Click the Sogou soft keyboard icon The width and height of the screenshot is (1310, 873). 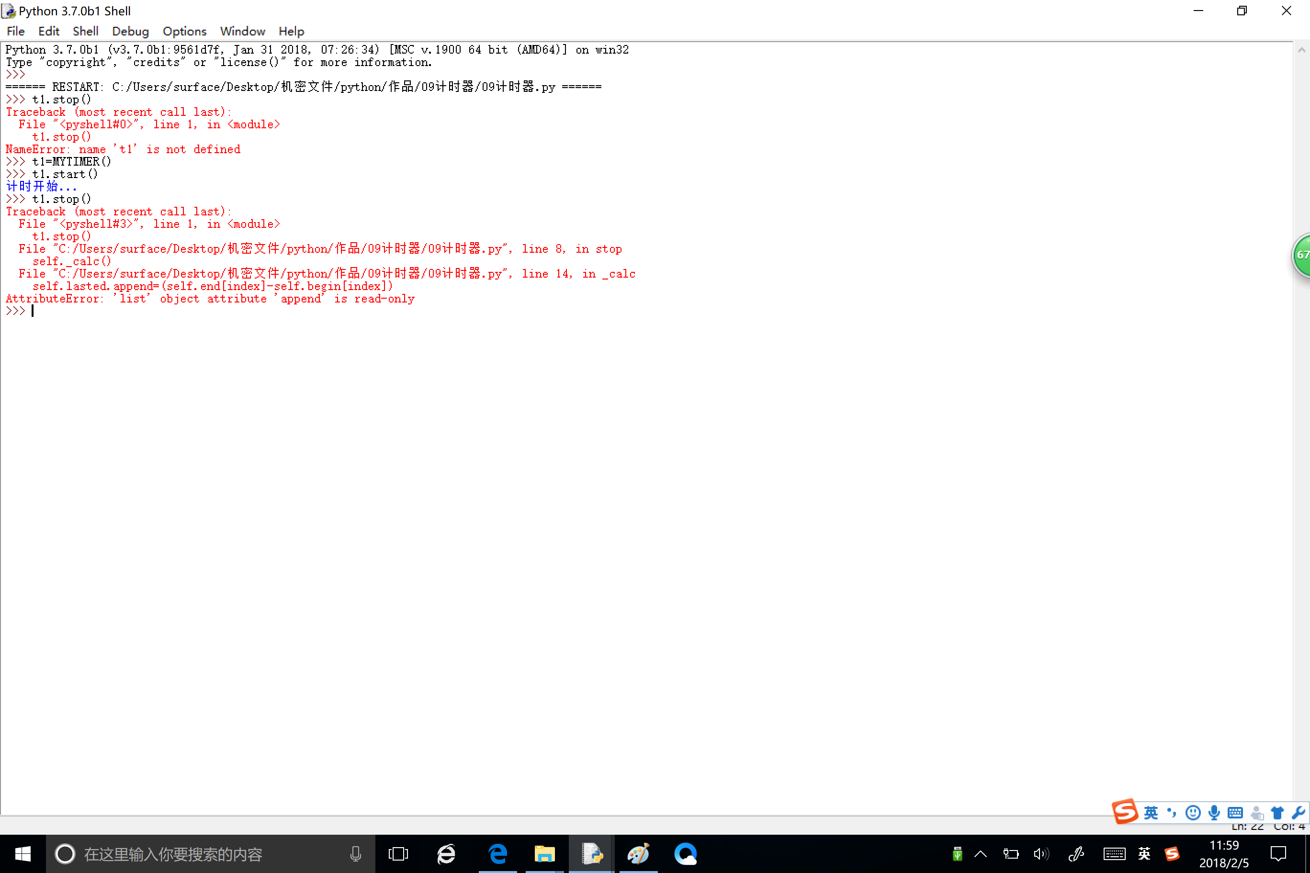(1235, 813)
